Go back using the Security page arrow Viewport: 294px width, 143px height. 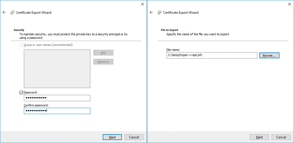coord(4,12)
